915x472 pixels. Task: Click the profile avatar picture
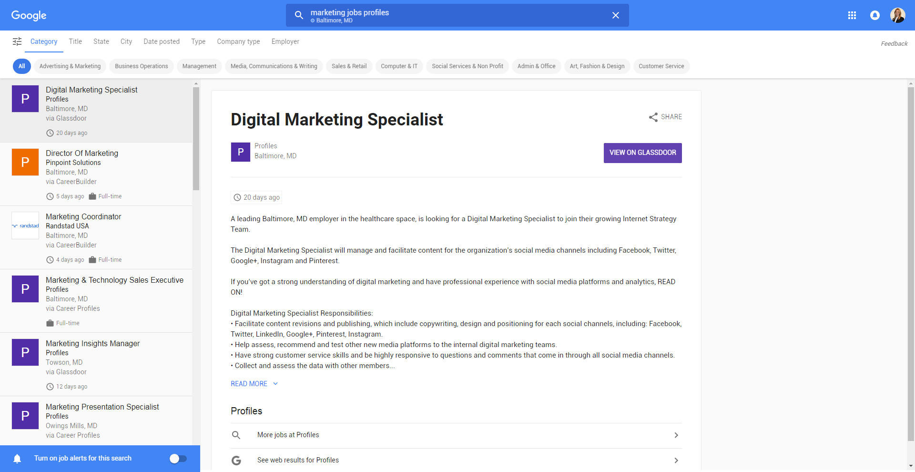click(898, 15)
